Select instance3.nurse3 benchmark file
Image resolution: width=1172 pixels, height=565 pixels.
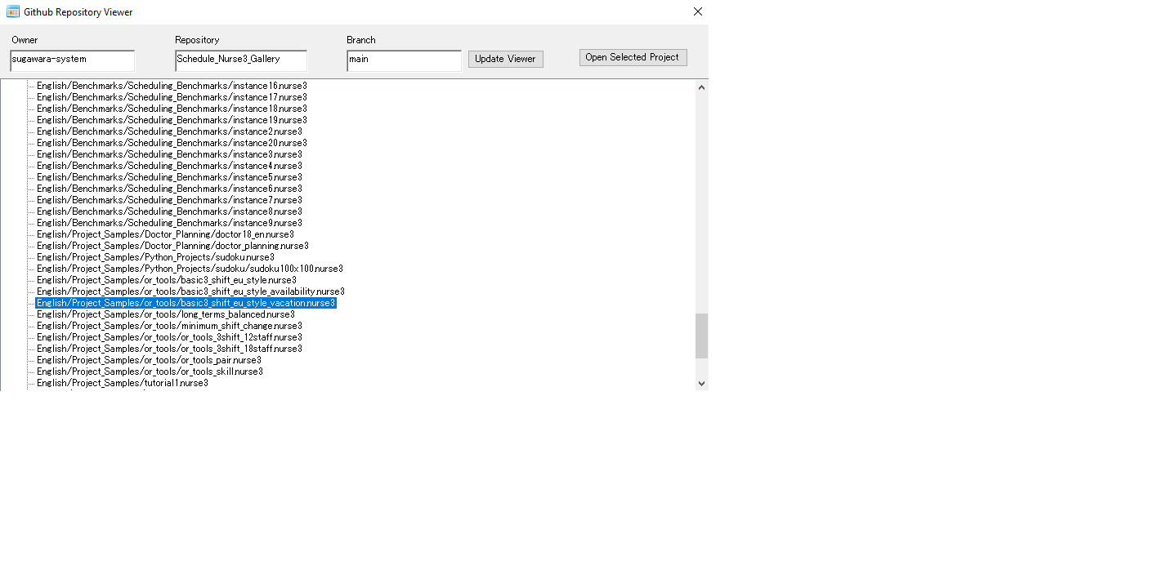(169, 154)
